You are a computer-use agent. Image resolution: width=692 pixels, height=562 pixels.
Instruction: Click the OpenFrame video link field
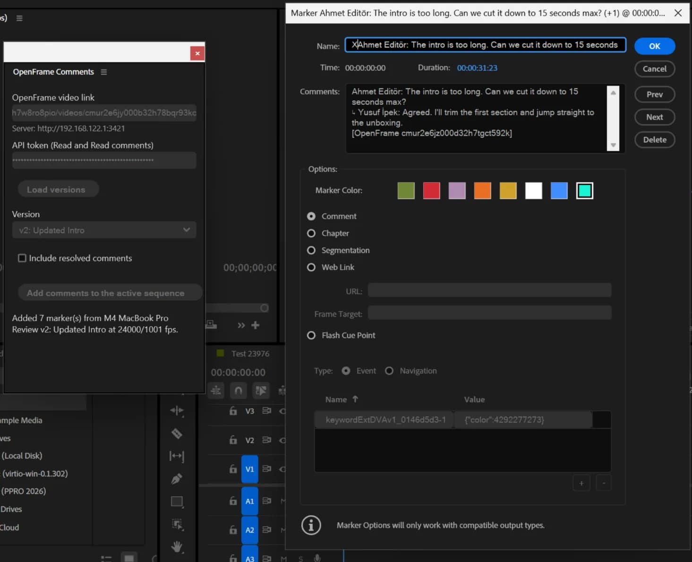point(104,113)
